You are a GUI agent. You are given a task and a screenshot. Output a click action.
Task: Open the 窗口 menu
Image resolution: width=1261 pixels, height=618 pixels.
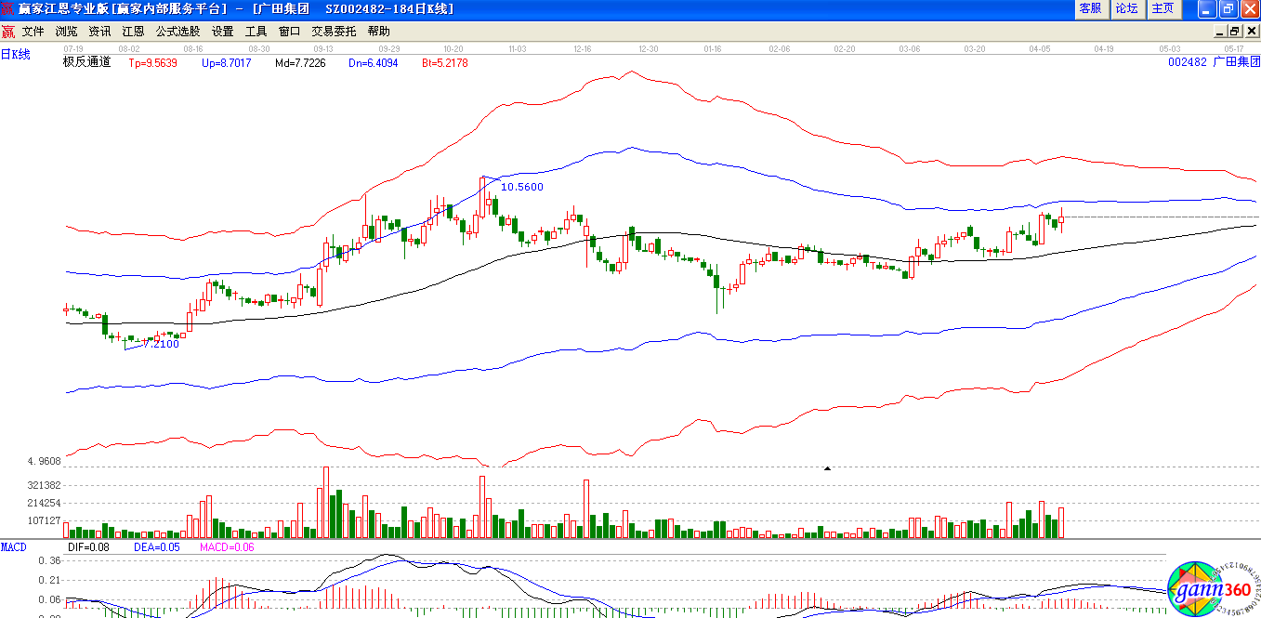[289, 31]
